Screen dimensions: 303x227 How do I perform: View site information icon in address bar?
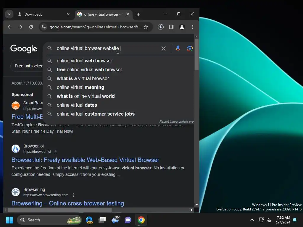[44, 27]
